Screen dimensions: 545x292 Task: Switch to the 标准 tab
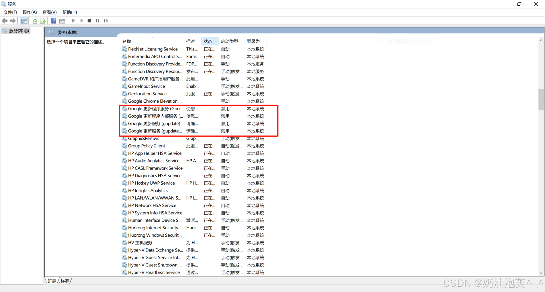(x=65, y=281)
